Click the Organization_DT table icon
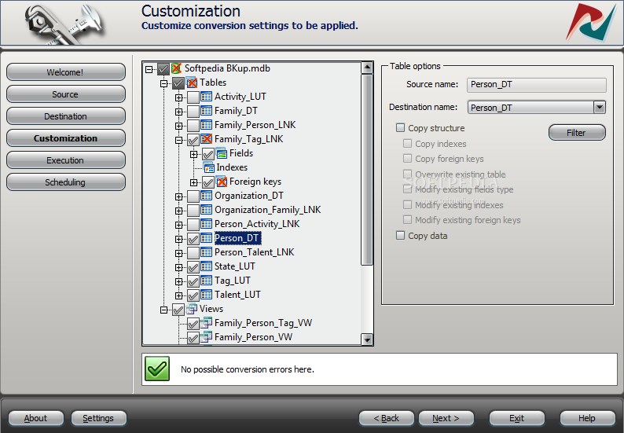The height and width of the screenshot is (433, 624). (x=206, y=196)
